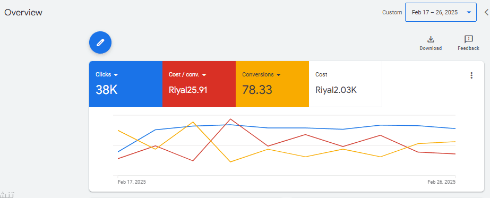
Task: Click the Custom date range label
Action: tap(392, 13)
